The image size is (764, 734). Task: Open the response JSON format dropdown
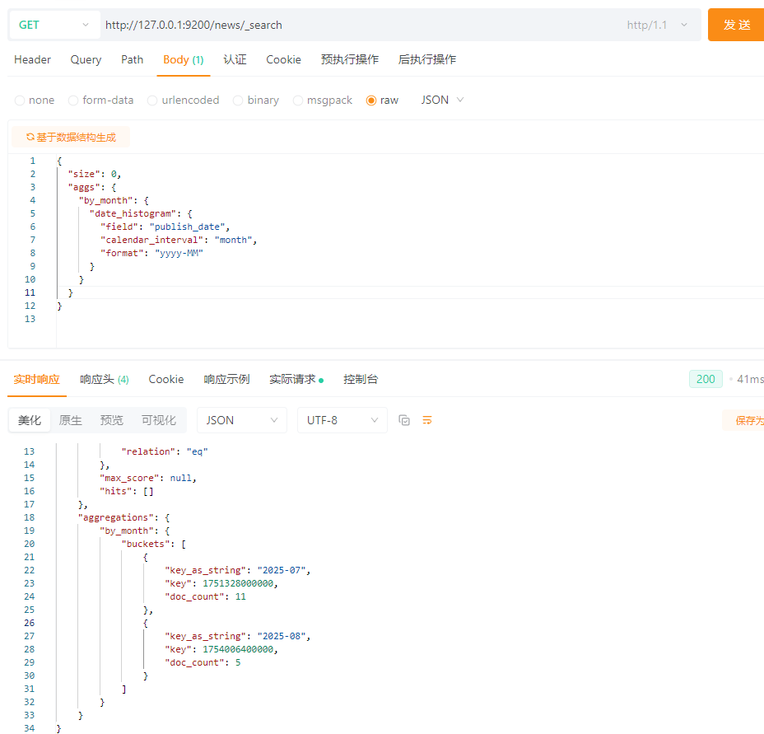click(242, 420)
